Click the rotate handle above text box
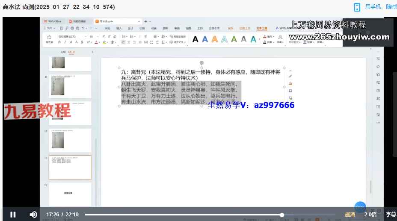 coord(201,63)
